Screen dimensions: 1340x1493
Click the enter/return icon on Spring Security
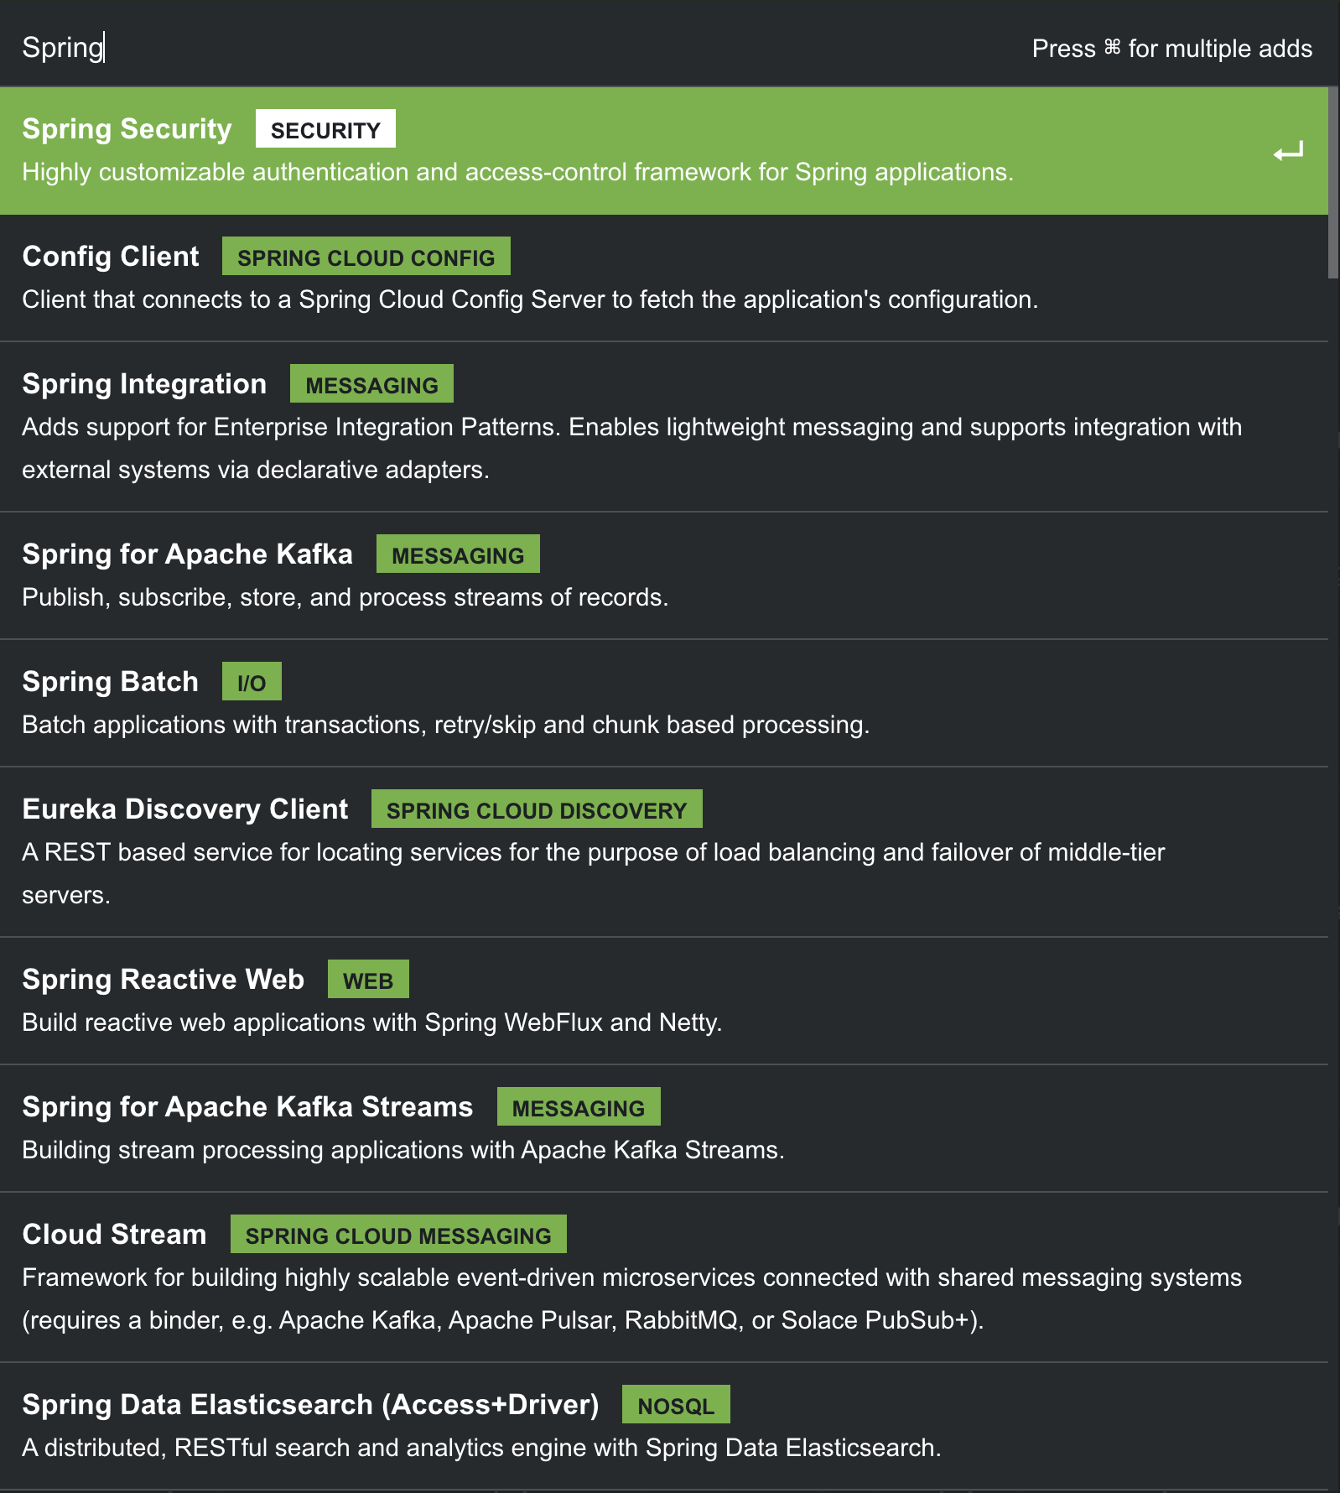[x=1288, y=152]
